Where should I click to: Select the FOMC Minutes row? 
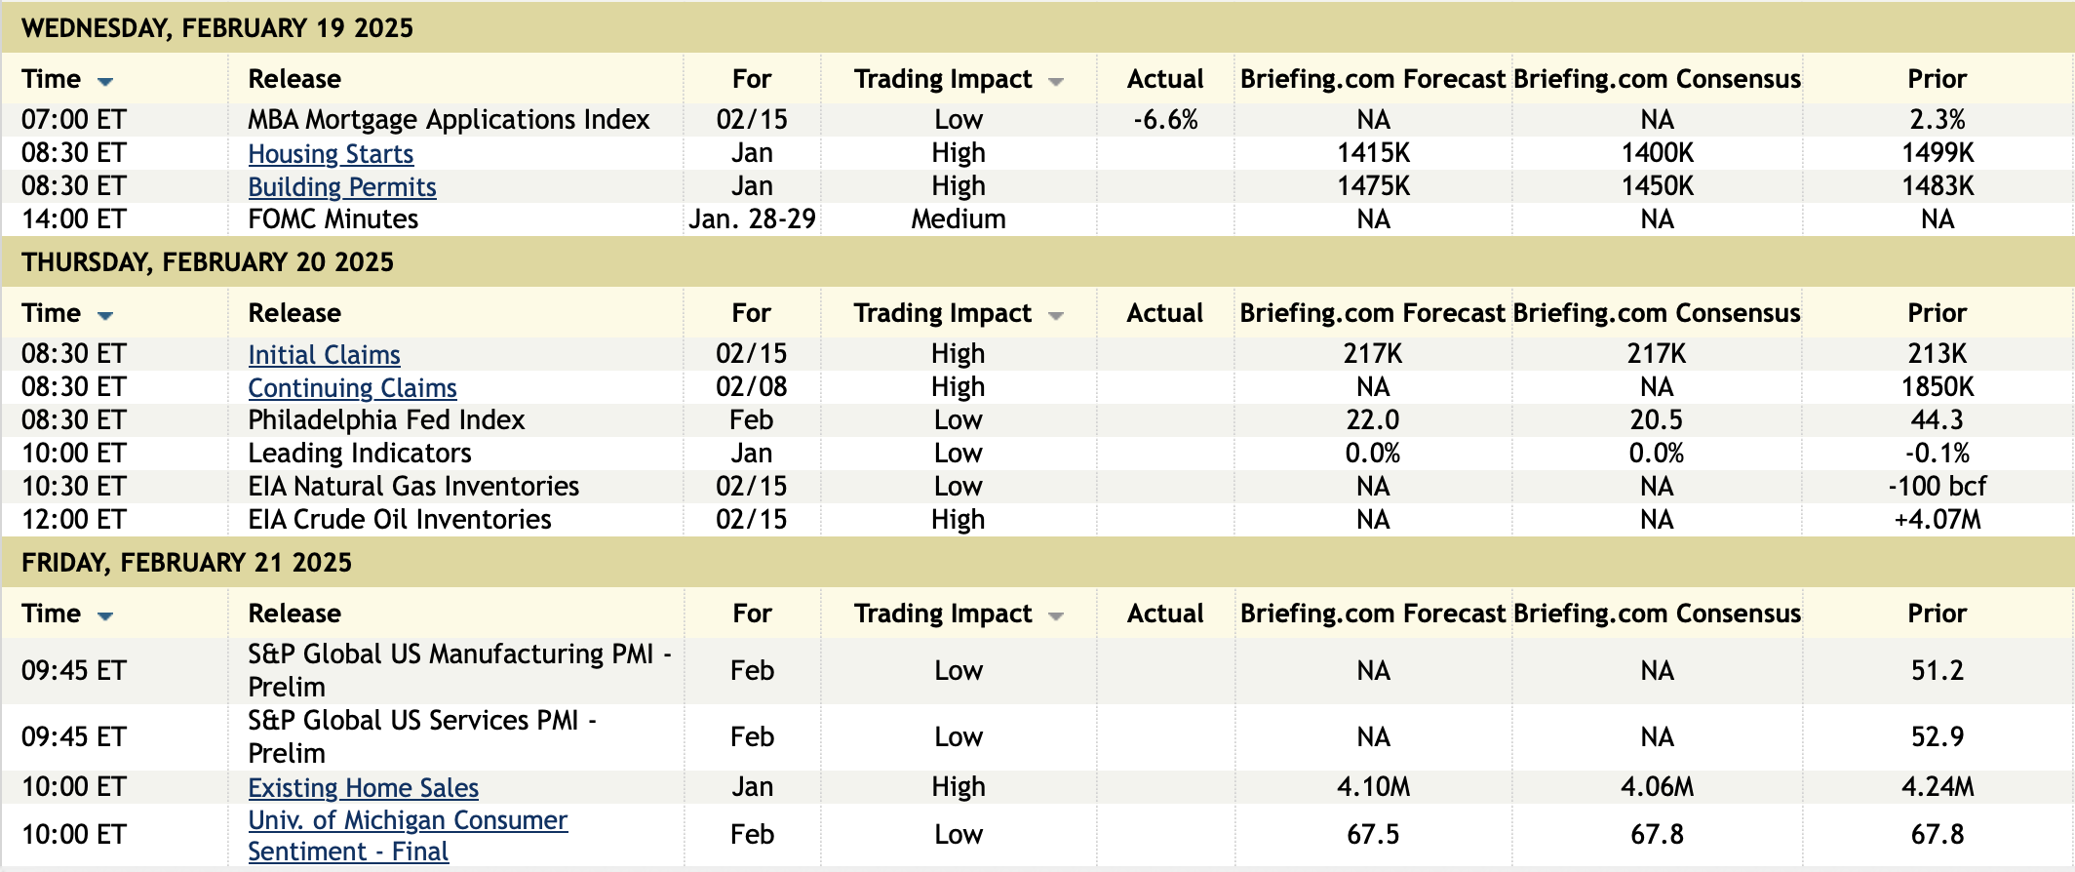point(333,219)
